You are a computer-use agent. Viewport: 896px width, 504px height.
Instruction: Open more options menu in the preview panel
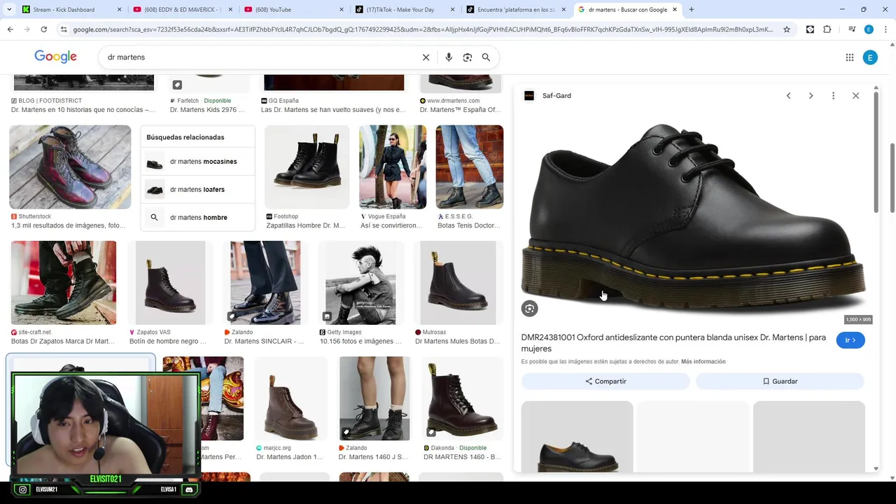tap(833, 96)
